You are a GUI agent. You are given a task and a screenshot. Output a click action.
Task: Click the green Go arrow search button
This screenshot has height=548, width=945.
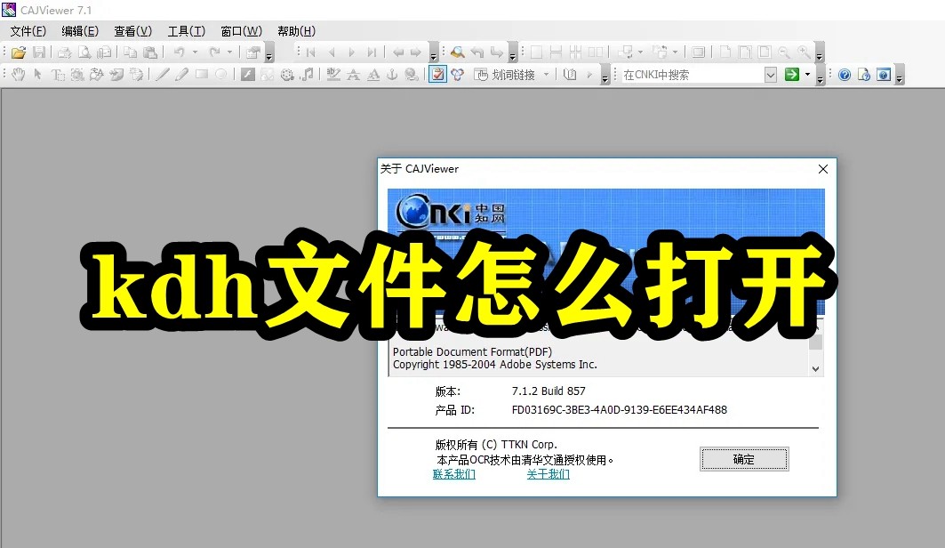tap(792, 74)
